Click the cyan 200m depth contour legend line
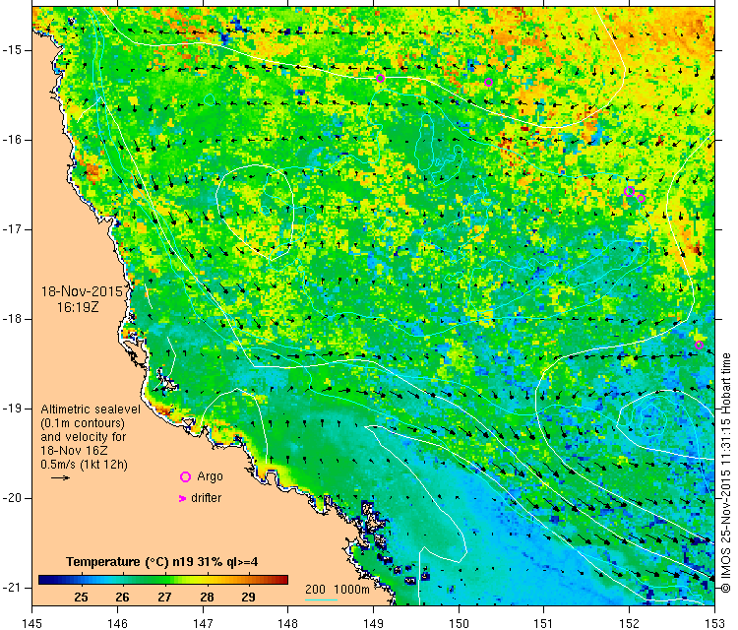The width and height of the screenshot is (738, 630). click(x=321, y=599)
